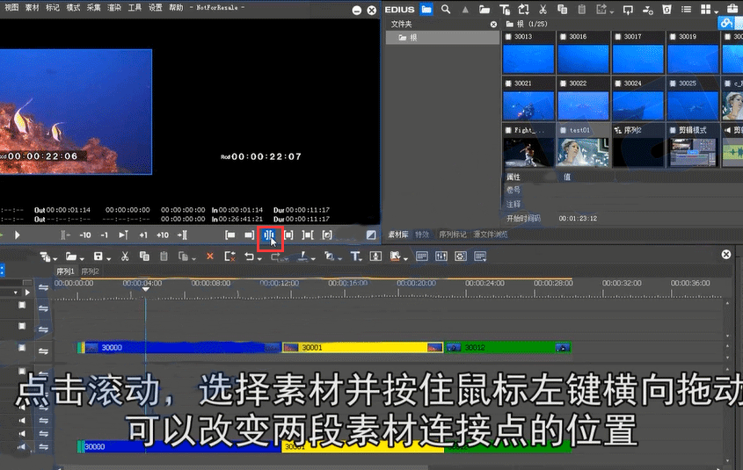
Task: Click the save disk icon on timeline toolbar
Action: click(x=98, y=257)
